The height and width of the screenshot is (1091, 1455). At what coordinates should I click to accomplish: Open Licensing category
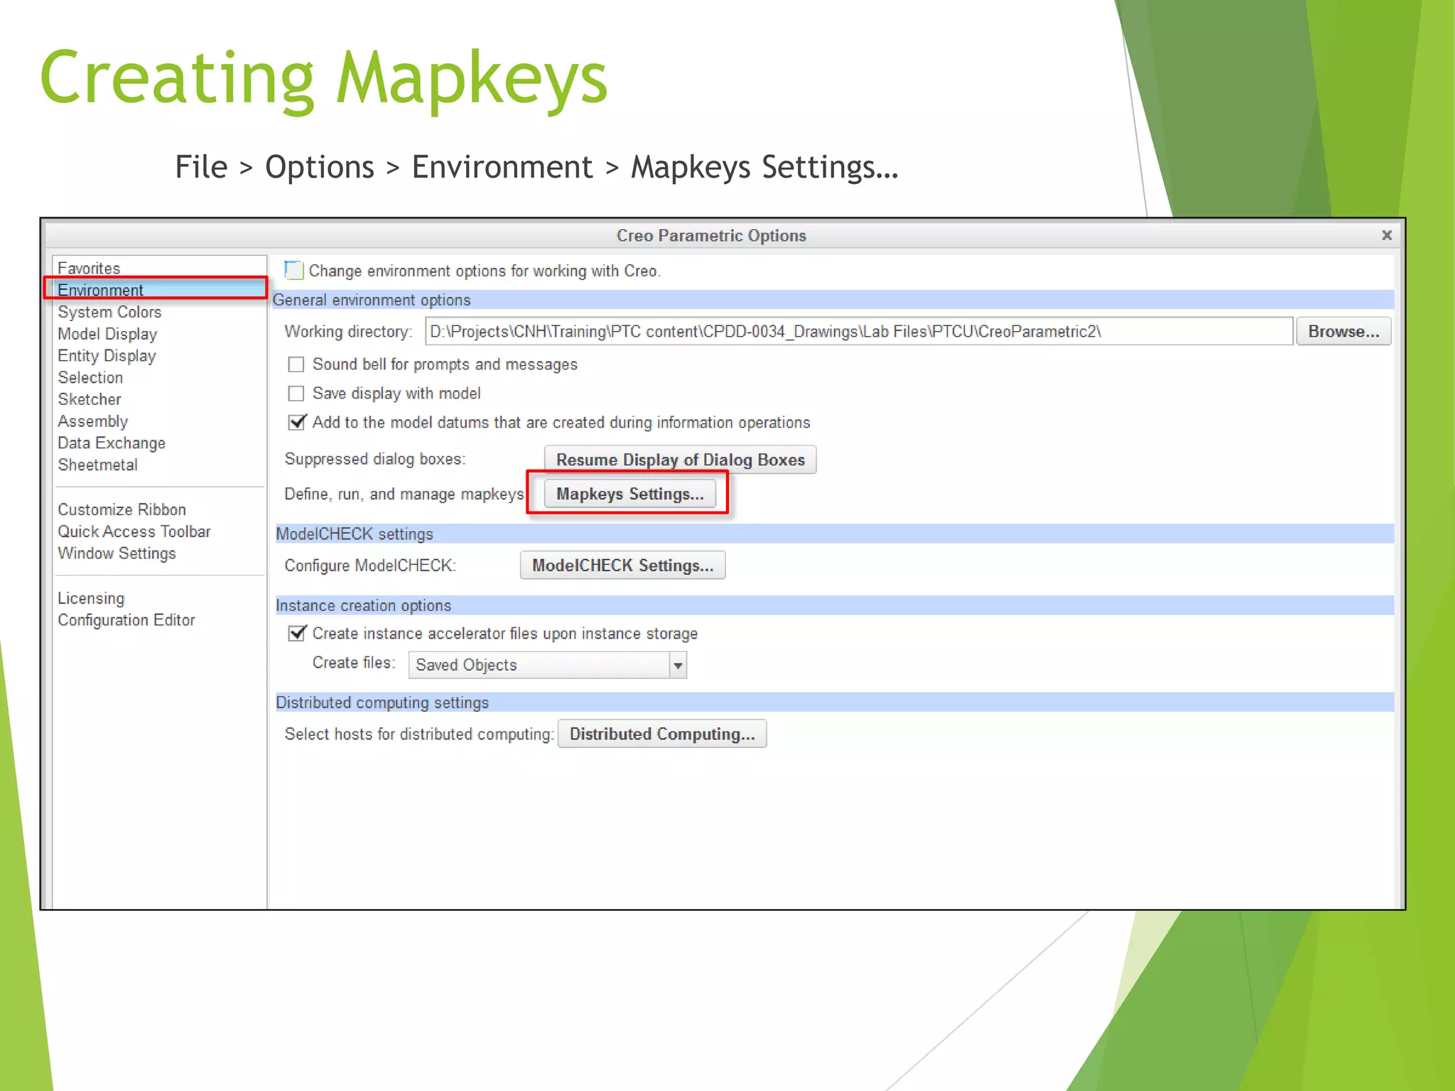91,599
